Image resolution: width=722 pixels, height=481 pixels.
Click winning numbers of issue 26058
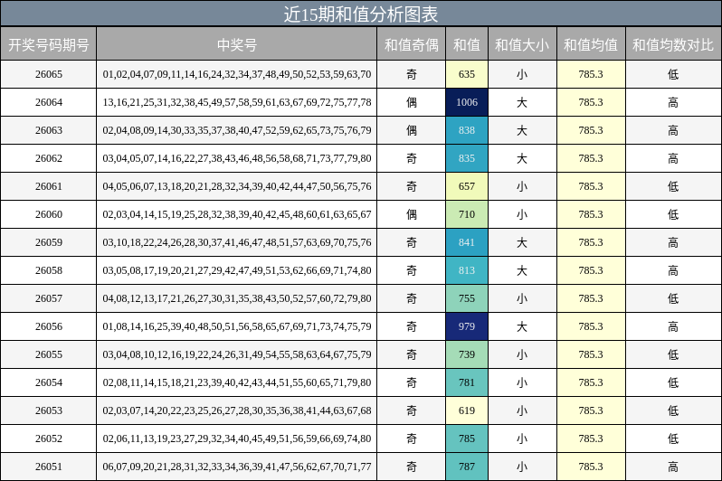click(237, 270)
